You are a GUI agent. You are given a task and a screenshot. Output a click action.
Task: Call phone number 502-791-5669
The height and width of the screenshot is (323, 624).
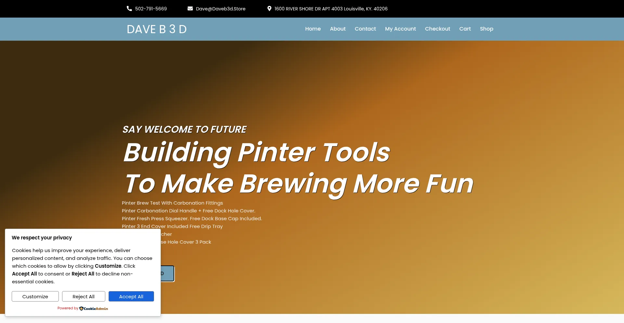point(151,9)
